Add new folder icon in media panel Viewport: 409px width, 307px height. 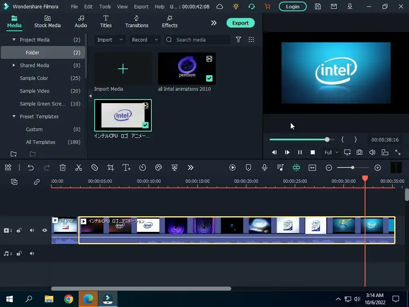(14, 154)
